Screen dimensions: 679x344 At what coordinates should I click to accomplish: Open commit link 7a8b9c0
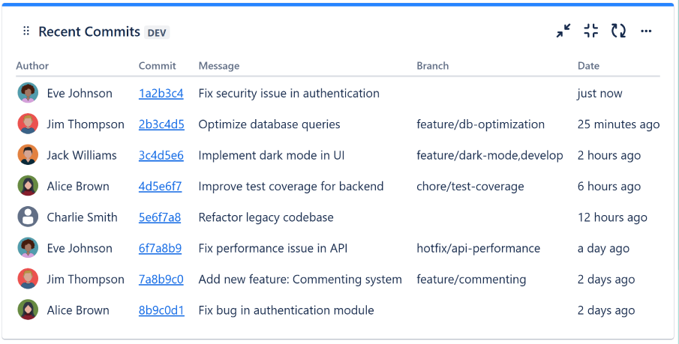tap(161, 280)
